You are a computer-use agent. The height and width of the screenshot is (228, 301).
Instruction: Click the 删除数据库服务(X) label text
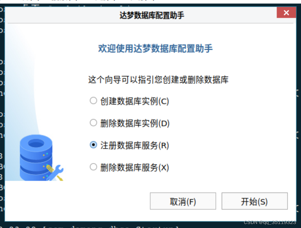[135, 168]
